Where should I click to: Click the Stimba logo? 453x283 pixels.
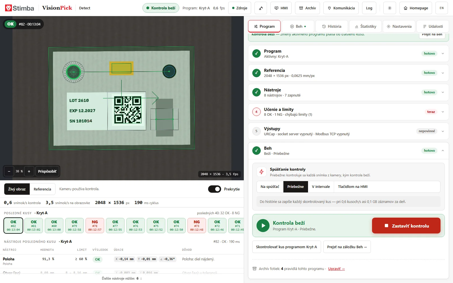(20, 8)
